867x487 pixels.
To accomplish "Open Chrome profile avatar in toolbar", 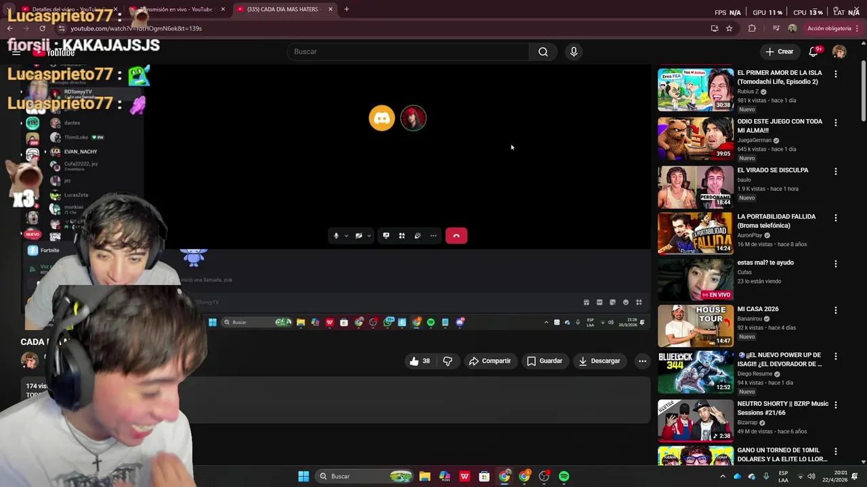I will pos(792,28).
